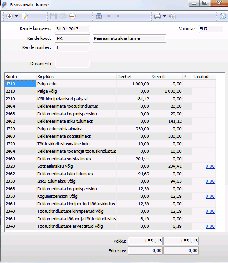Click the cancel changes icon
Viewport: 228px width, 263px height.
[63, 16]
